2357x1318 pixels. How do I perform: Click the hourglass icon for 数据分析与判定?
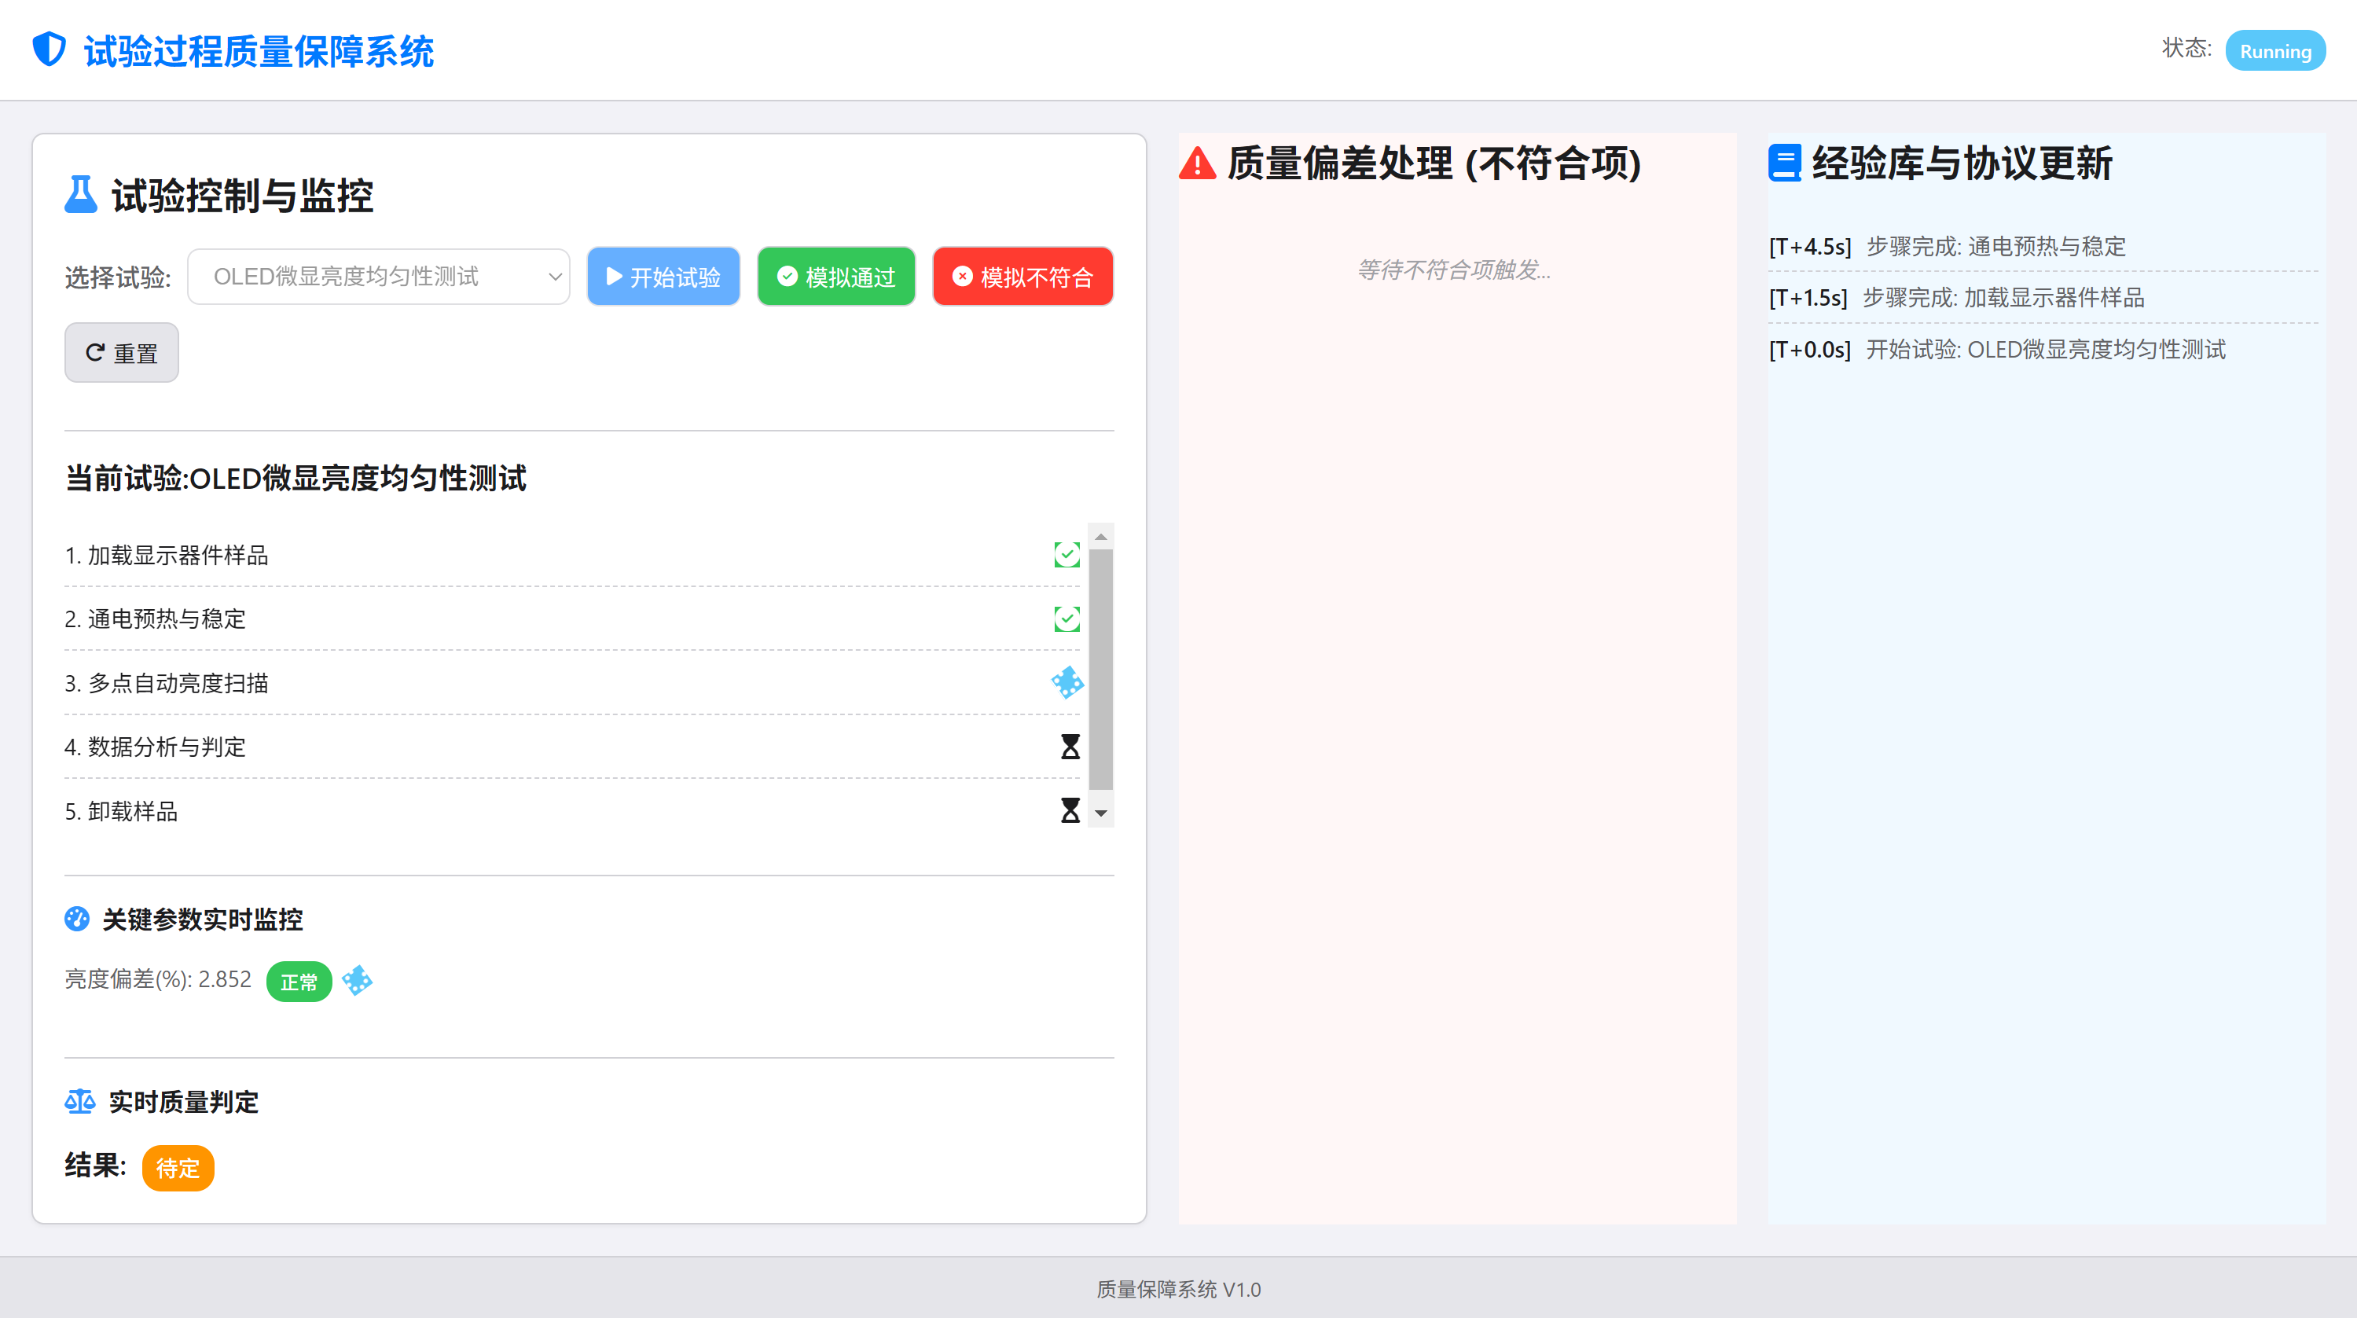point(1070,747)
